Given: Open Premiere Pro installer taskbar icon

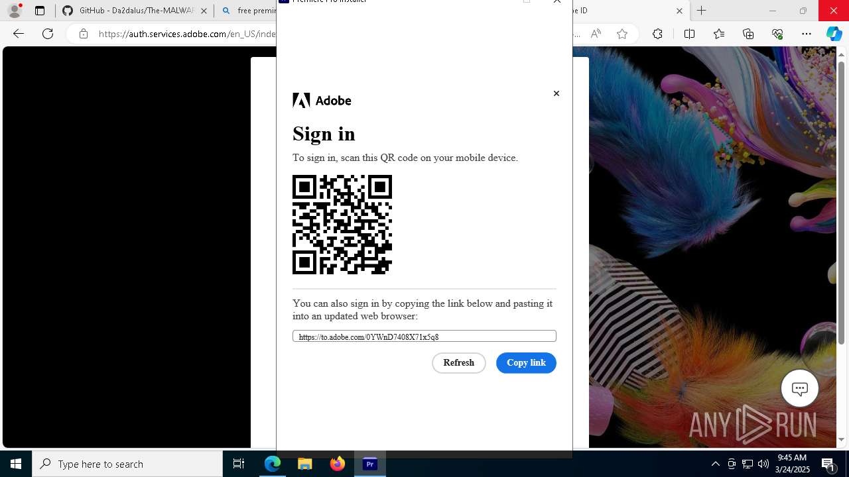Looking at the screenshot, I should point(370,464).
